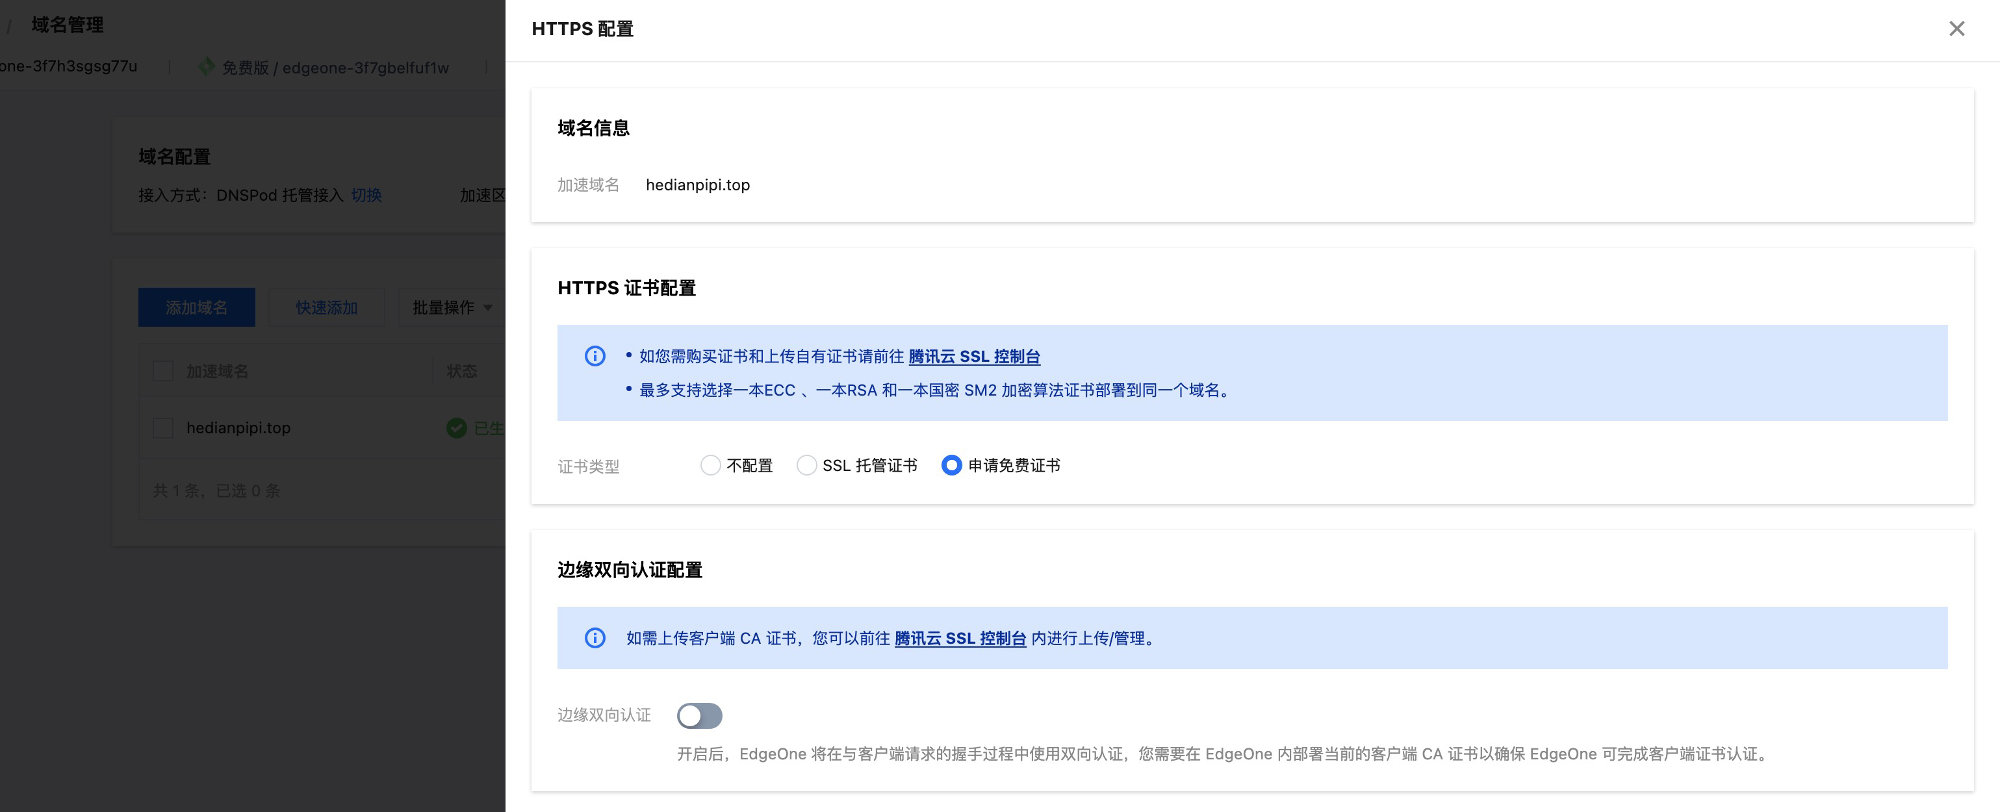Select SSL 托管证书 radio option
Viewport: 2000px width, 812px height.
pyautogui.click(x=806, y=465)
